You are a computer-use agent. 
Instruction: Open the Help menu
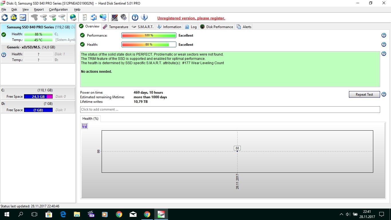coord(77,9)
